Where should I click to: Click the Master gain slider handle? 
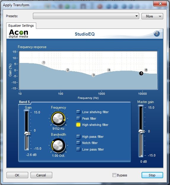(x=141, y=131)
